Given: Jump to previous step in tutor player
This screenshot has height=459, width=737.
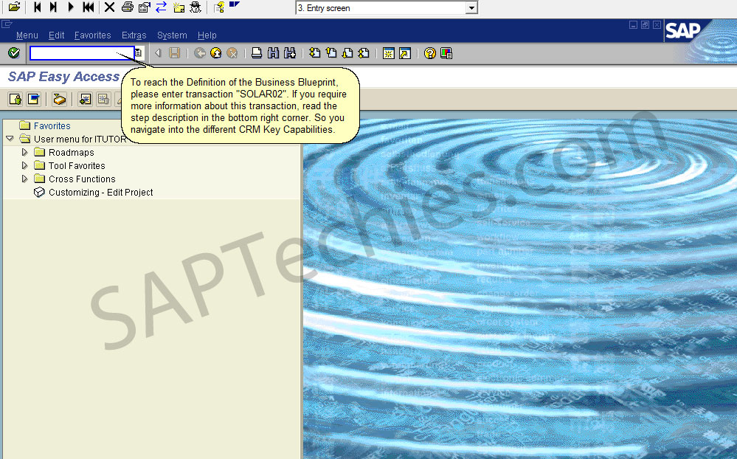Looking at the screenshot, I should click(x=37, y=7).
